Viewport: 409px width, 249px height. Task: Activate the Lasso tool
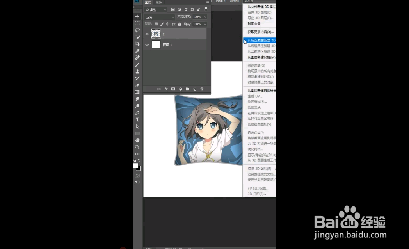137,30
